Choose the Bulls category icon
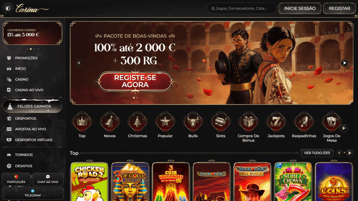This screenshot has height=201, width=358. click(x=193, y=122)
